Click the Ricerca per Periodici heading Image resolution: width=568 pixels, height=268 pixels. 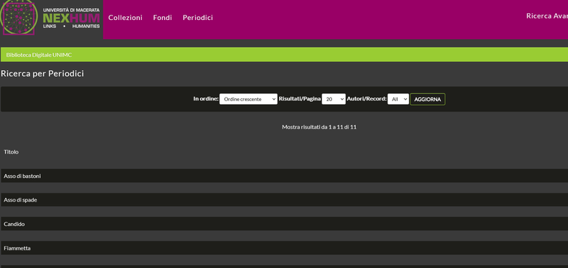pos(42,73)
